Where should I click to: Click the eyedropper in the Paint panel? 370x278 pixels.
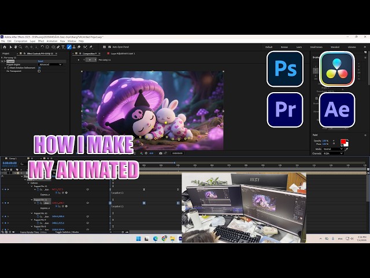[x=346, y=149]
